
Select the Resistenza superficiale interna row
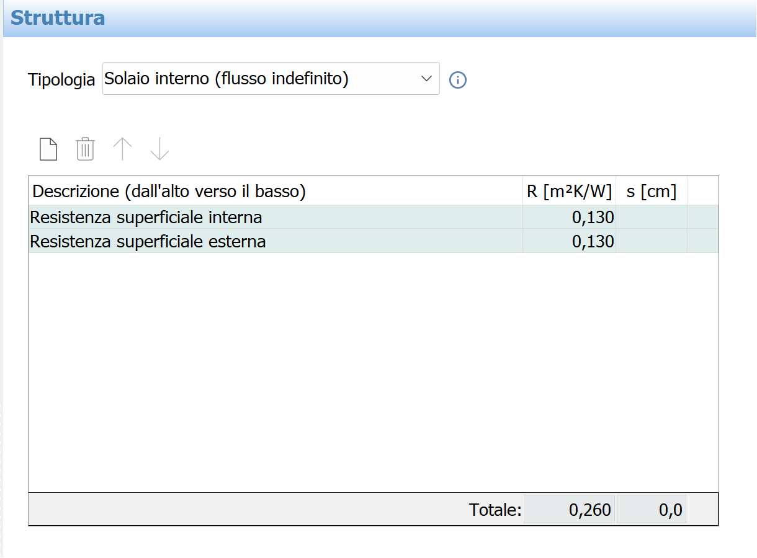click(374, 218)
